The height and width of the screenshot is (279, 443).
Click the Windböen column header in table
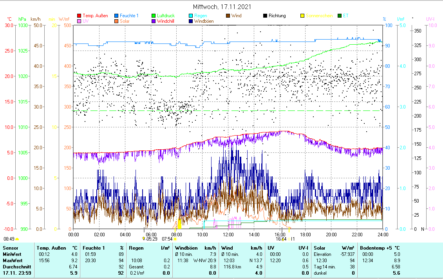[186, 248]
